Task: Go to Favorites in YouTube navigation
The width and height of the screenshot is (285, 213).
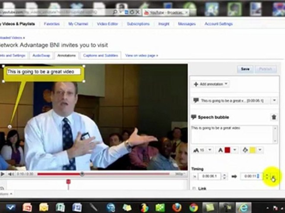Action: 52,24
